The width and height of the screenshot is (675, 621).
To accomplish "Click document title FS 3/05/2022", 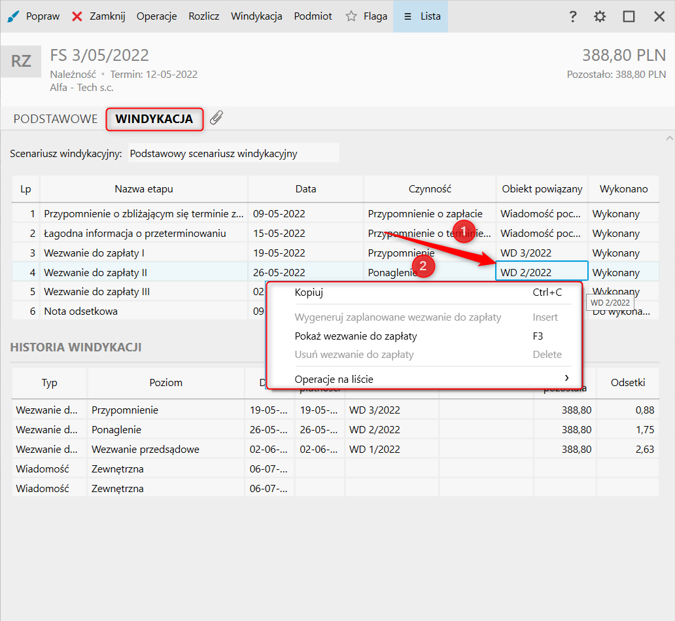I will [99, 55].
